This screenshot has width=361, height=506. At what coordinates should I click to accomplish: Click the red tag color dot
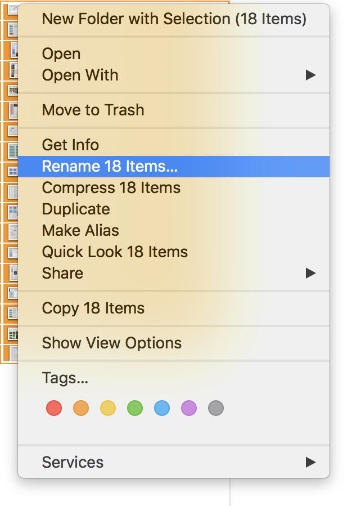pyautogui.click(x=54, y=408)
